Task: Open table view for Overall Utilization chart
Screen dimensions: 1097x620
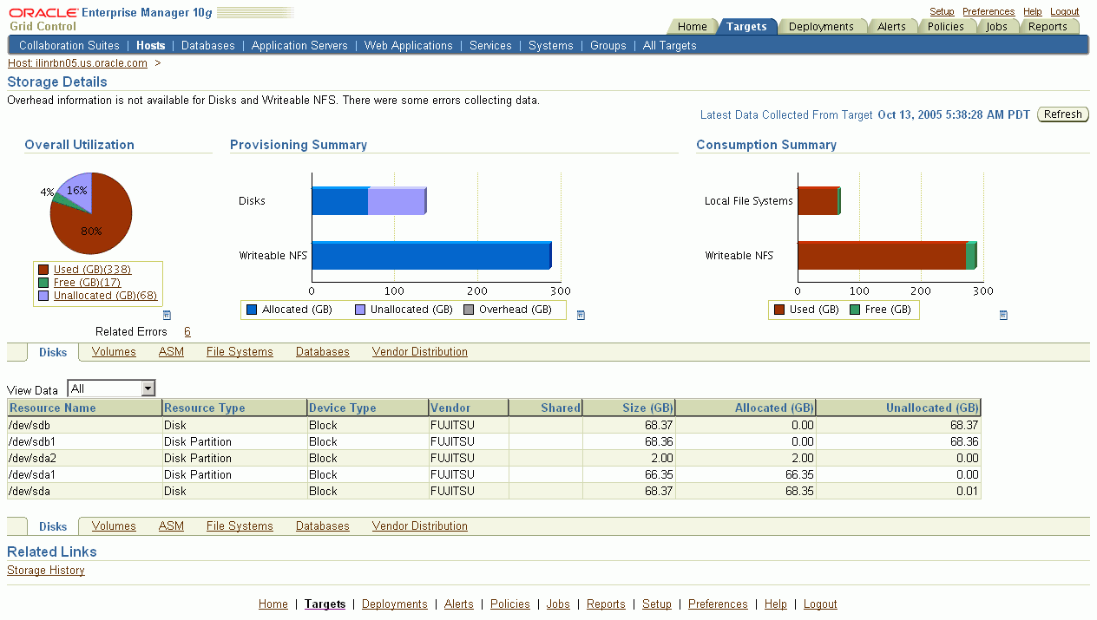Action: (166, 315)
